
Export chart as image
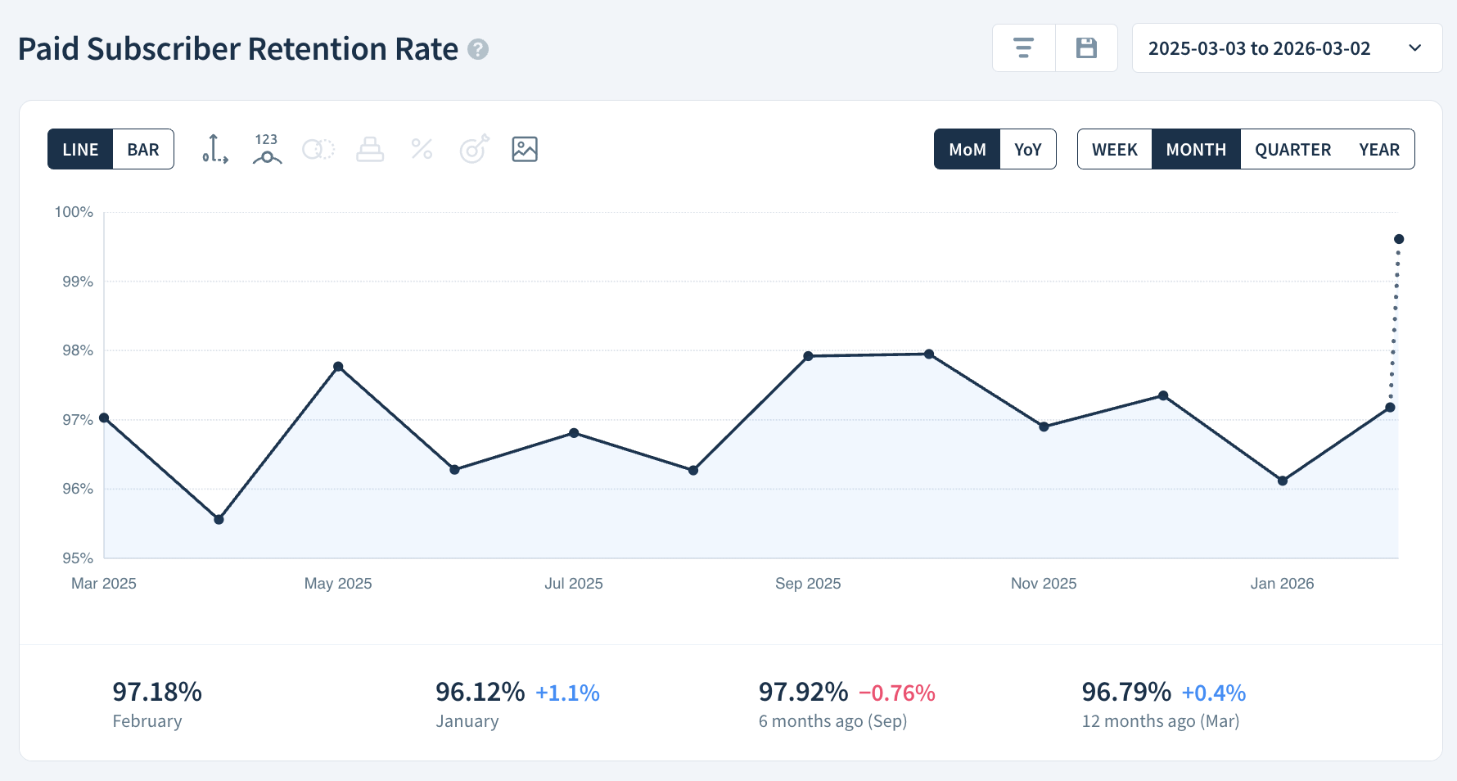(524, 149)
